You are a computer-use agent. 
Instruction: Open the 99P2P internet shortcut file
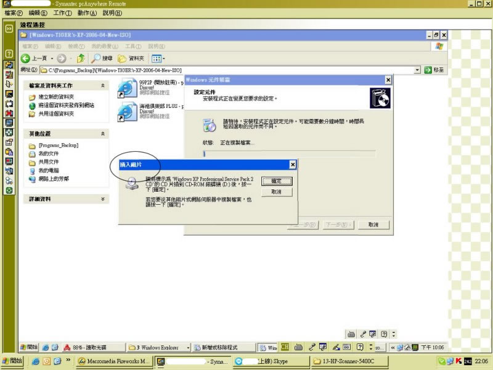[128, 88]
